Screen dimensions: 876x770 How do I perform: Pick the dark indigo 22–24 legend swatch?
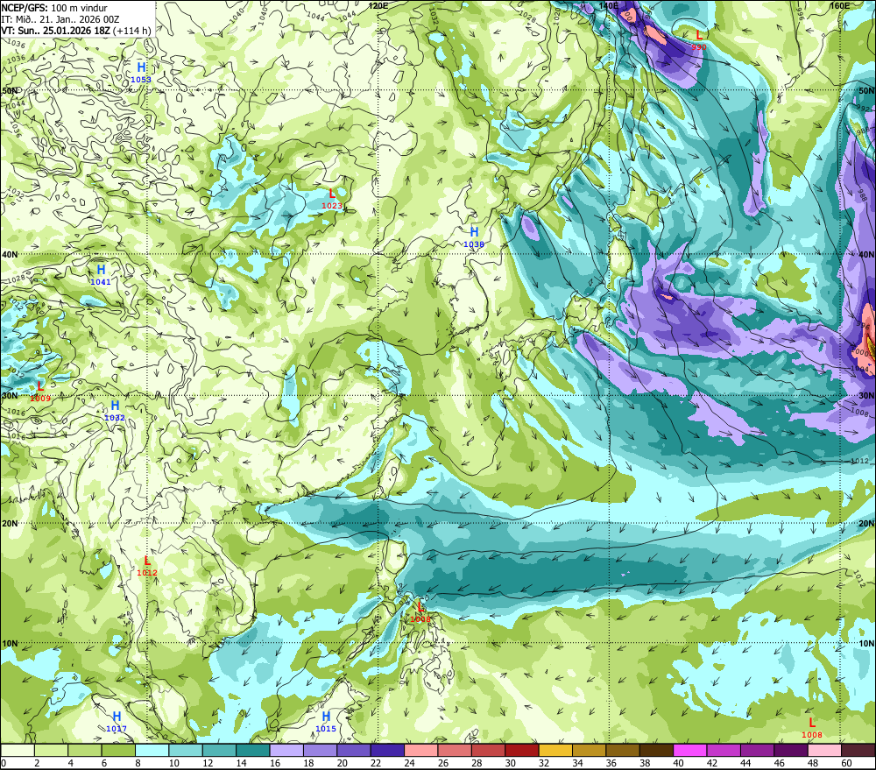pyautogui.click(x=388, y=750)
